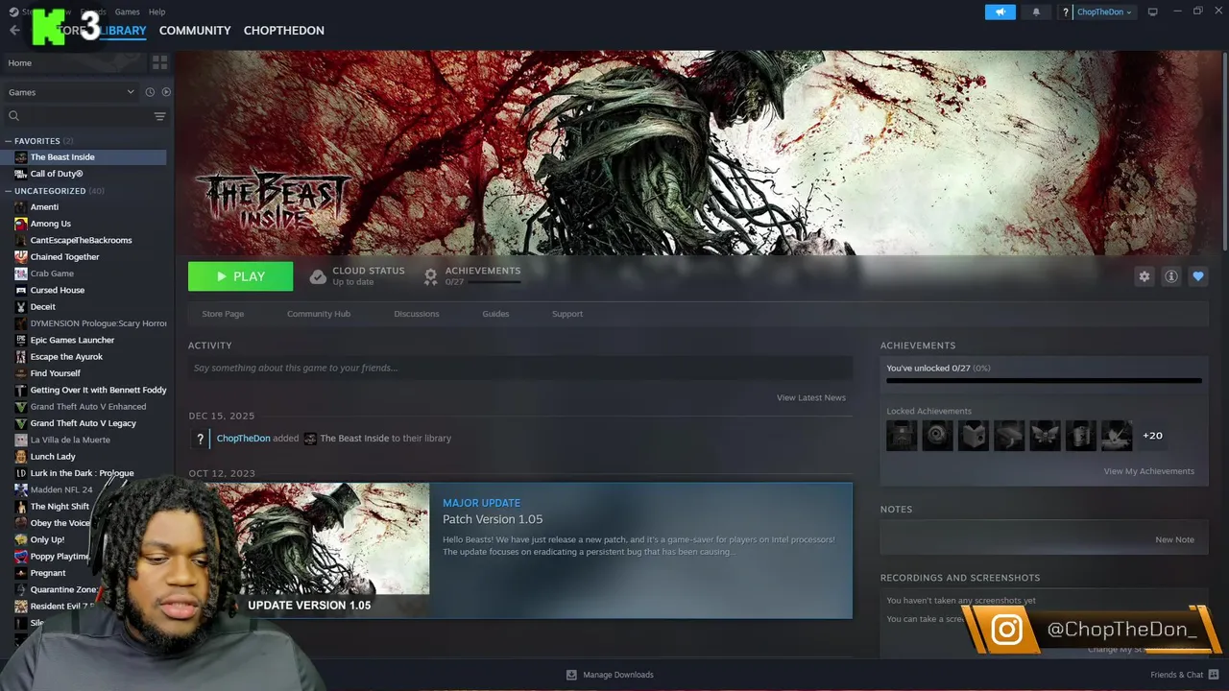Select La Villa de la Muerte
Image resolution: width=1229 pixels, height=691 pixels.
[x=70, y=440]
